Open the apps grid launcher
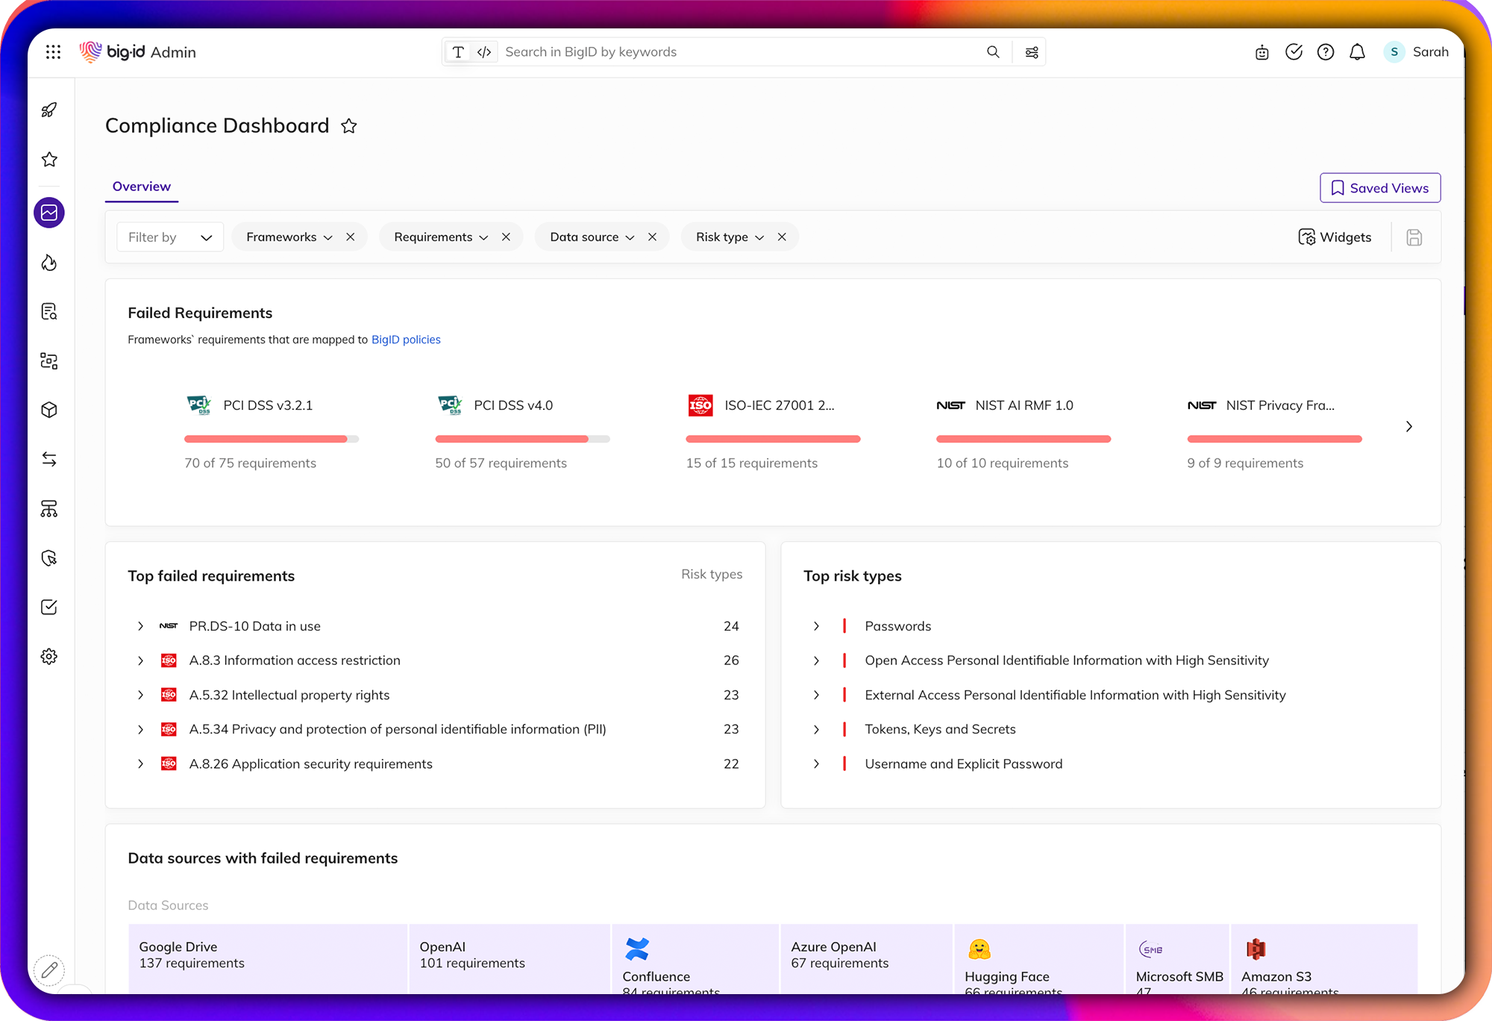 pos(53,51)
